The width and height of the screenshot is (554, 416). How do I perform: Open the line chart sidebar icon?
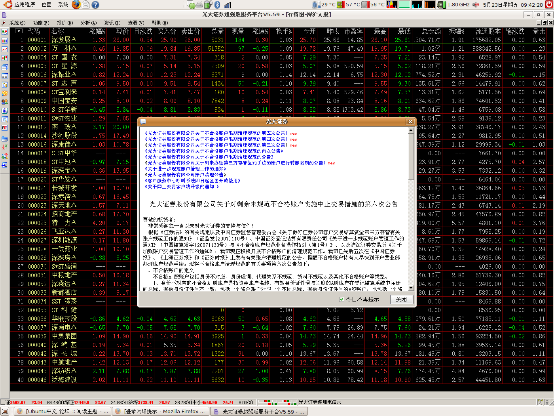(4, 49)
